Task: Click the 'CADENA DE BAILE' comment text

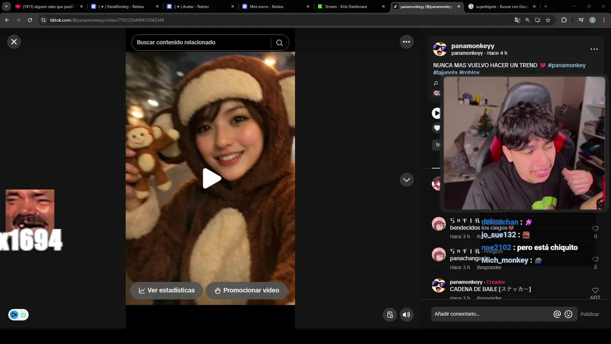Action: [490, 289]
